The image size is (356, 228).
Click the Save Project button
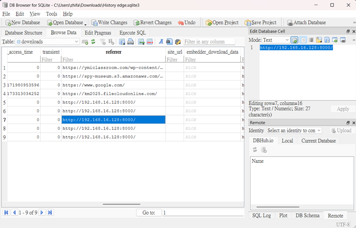coord(260,23)
